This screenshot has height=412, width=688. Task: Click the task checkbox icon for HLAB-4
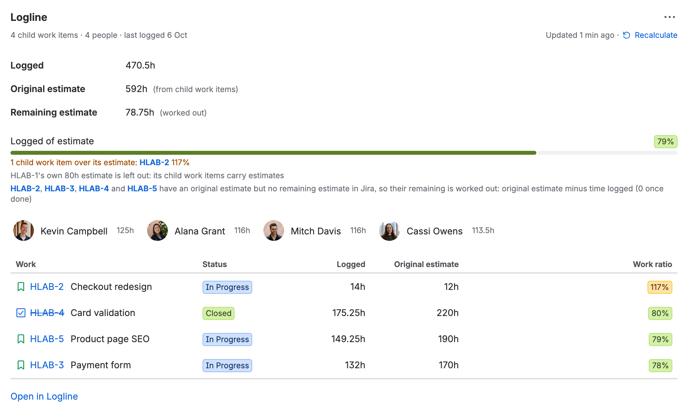pyautogui.click(x=21, y=313)
